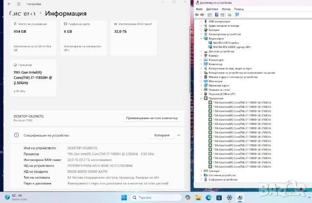
Task: Open the Процесор card with i7-11850H
Action: pyautogui.click(x=33, y=78)
